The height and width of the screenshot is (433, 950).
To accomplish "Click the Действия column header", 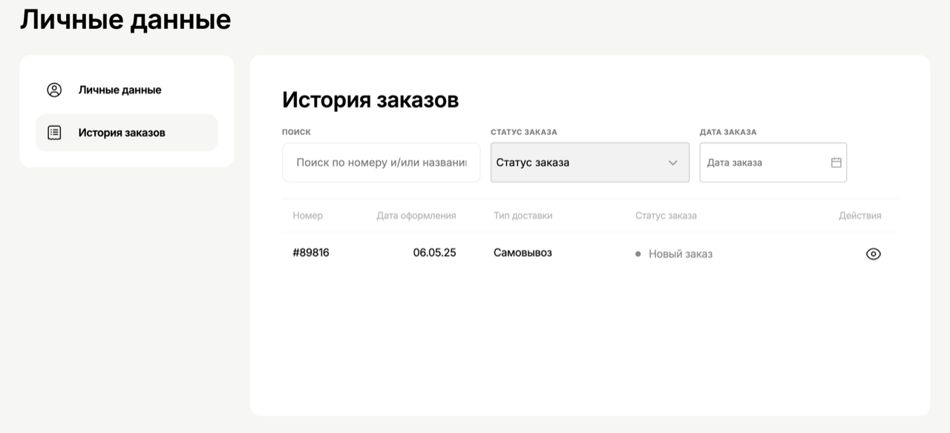I will 860,216.
